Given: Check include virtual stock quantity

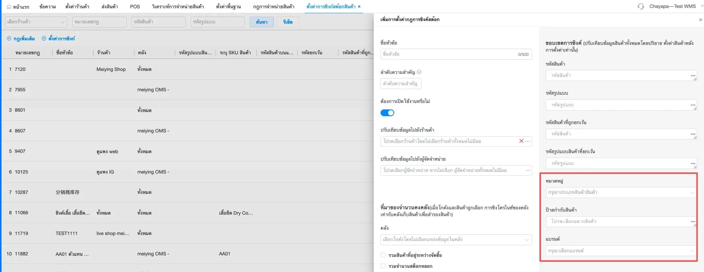Looking at the screenshot, I should click(x=383, y=266).
